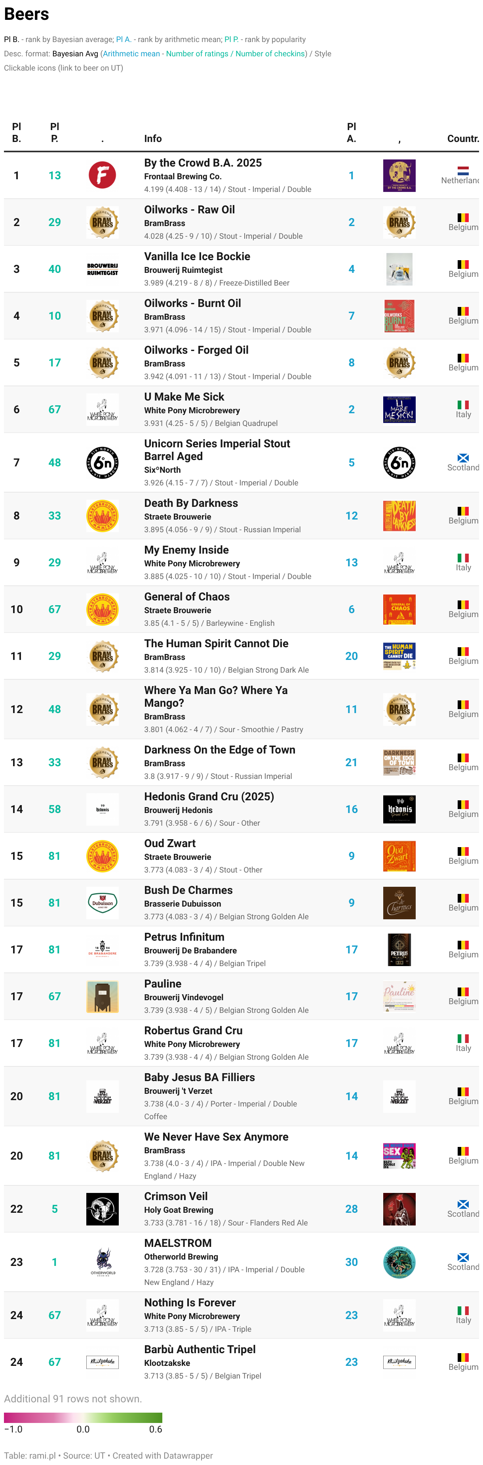Sort by the Pl A. column header

click(351, 132)
